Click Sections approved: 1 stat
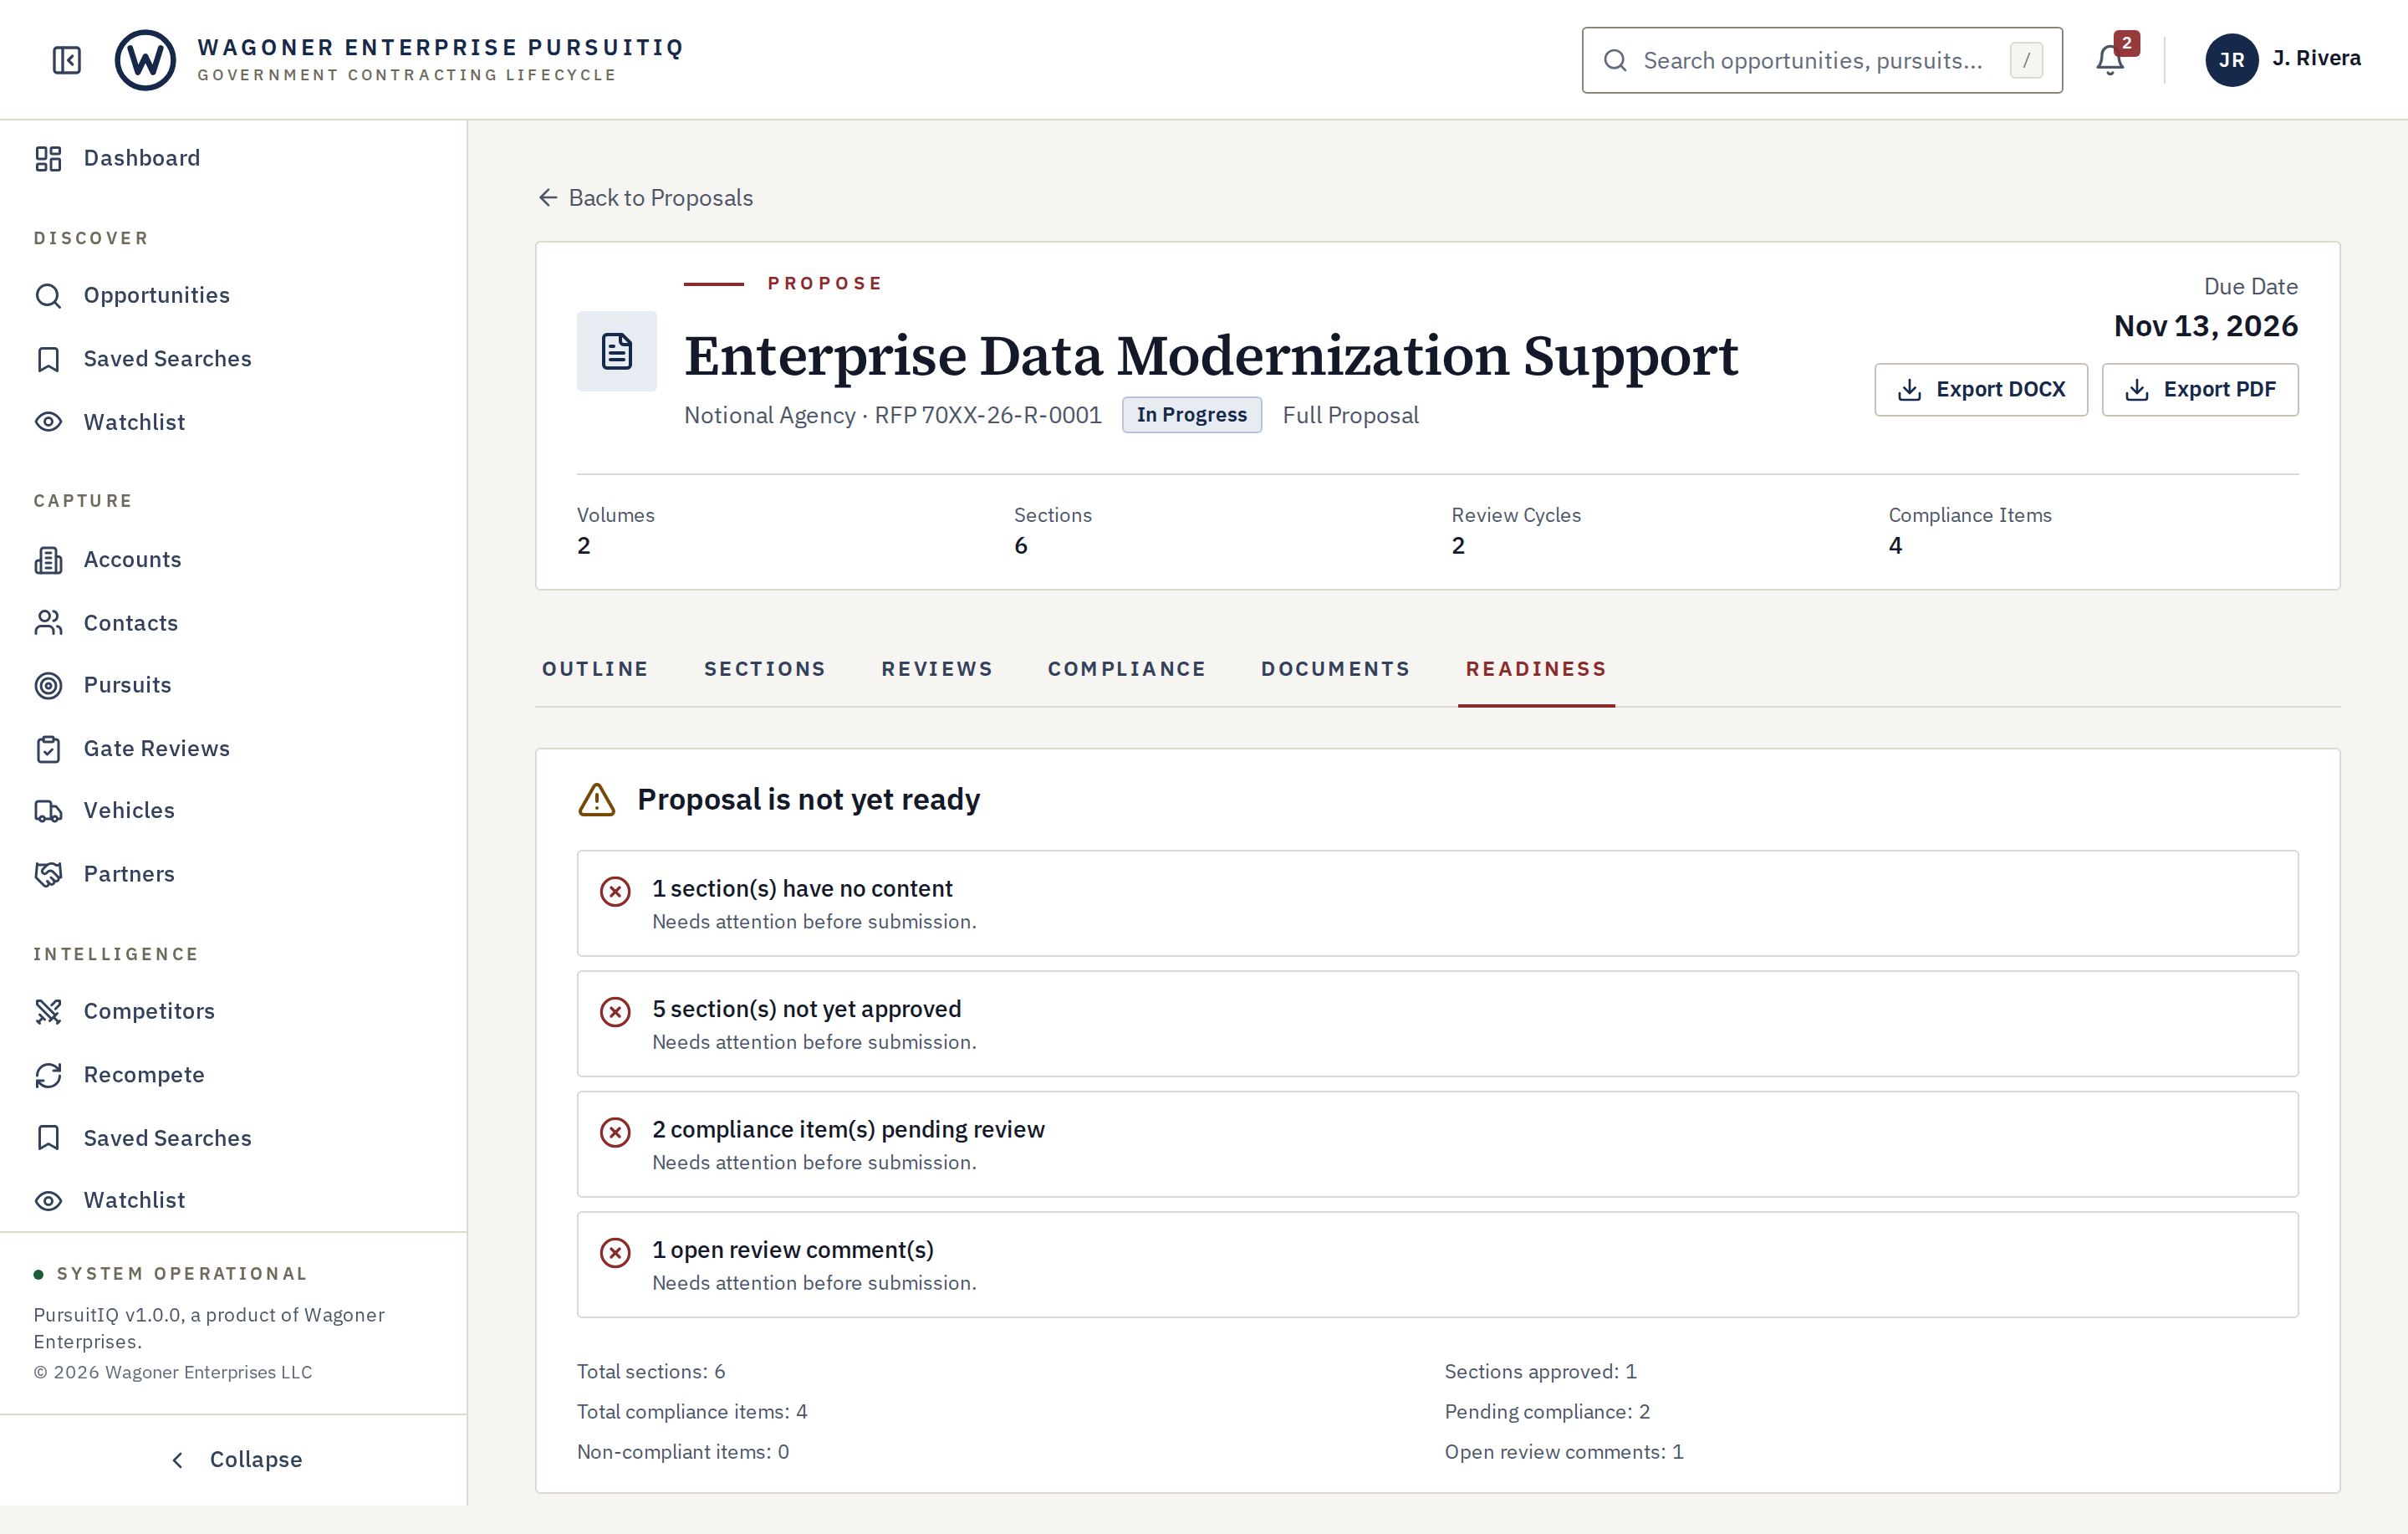 [x=1540, y=1372]
